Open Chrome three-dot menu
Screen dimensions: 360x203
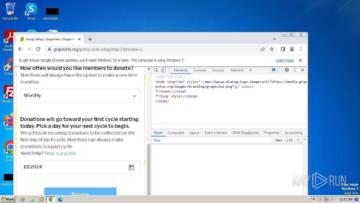(x=301, y=49)
